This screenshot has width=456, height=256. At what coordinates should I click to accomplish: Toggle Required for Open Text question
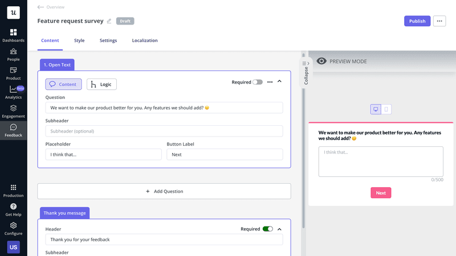click(x=258, y=82)
